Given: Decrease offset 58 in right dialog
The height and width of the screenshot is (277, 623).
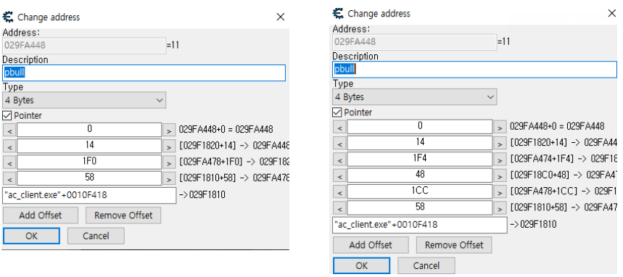Looking at the screenshot, I should point(339,207).
